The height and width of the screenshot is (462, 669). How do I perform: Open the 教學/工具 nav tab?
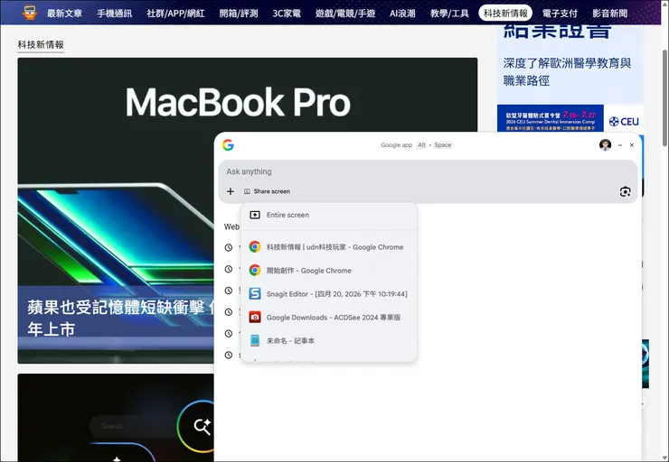click(449, 14)
